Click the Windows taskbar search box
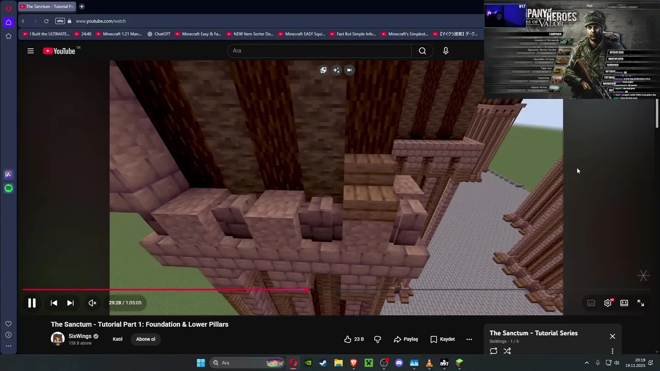 [x=247, y=363]
